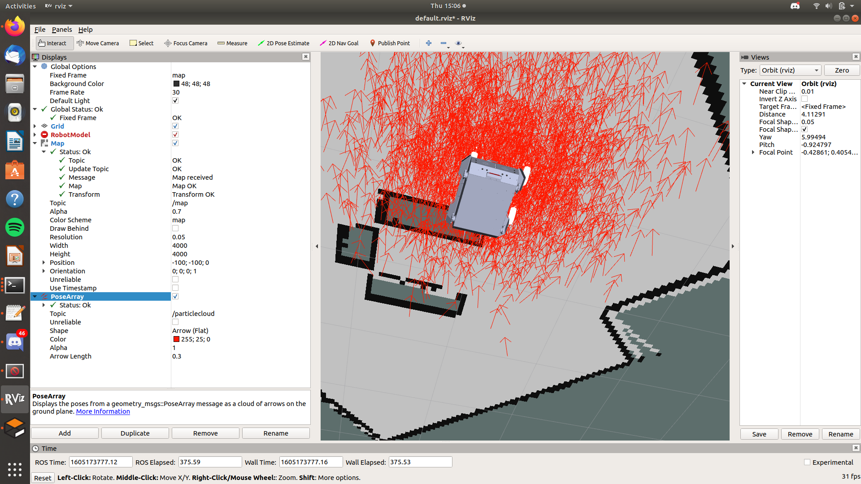This screenshot has width=861, height=484.
Task: Expand the Focal Point property
Action: point(753,152)
